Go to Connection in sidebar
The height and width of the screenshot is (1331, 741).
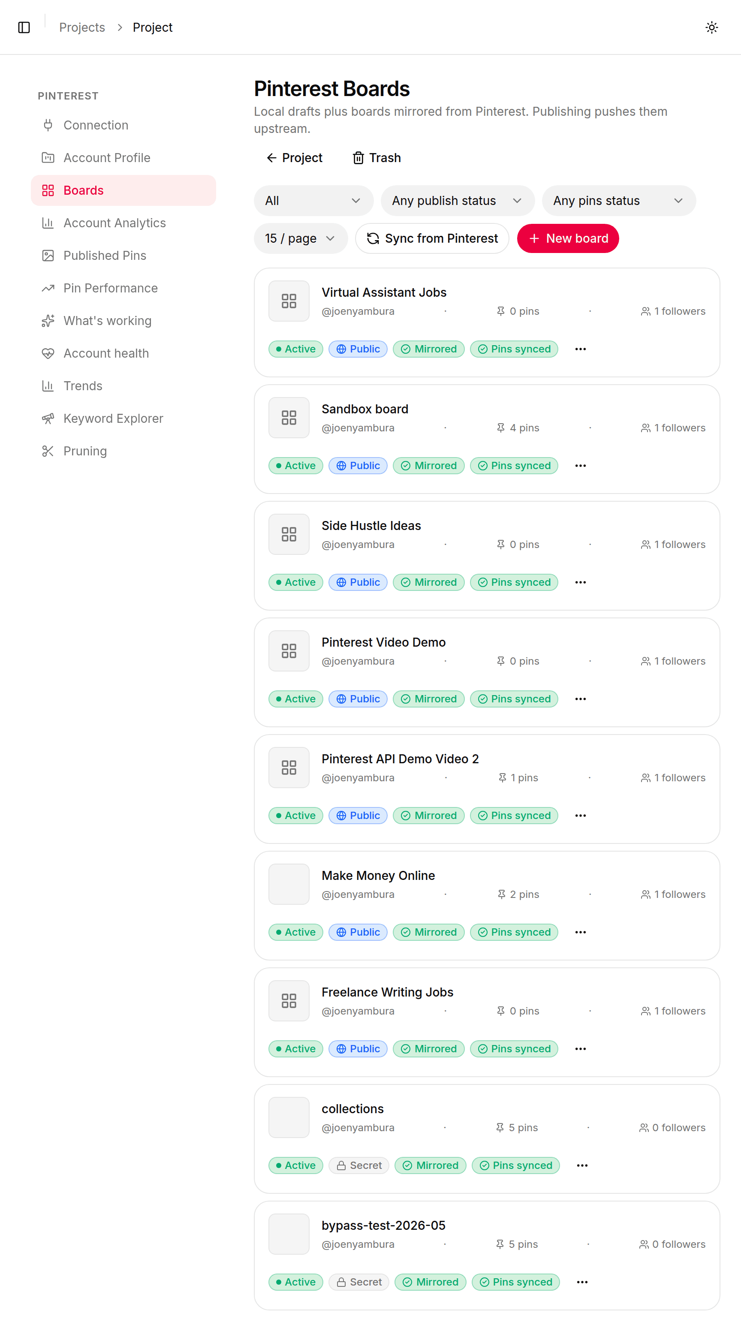pyautogui.click(x=123, y=125)
